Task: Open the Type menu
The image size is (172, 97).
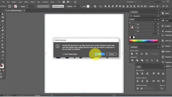Action: pyautogui.click(x=20, y=2)
